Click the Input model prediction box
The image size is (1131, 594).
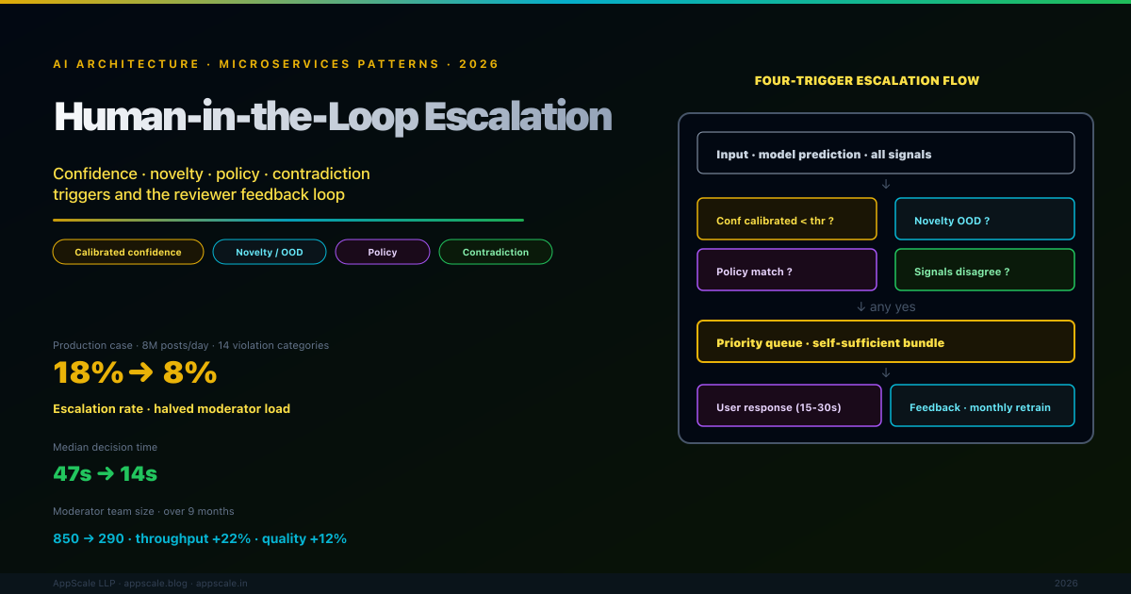coord(885,154)
